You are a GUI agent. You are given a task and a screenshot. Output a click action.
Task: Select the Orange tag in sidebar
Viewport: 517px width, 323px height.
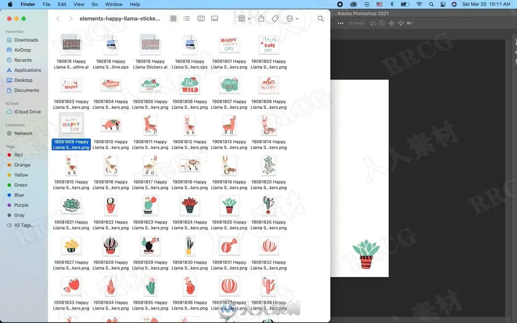(19, 165)
